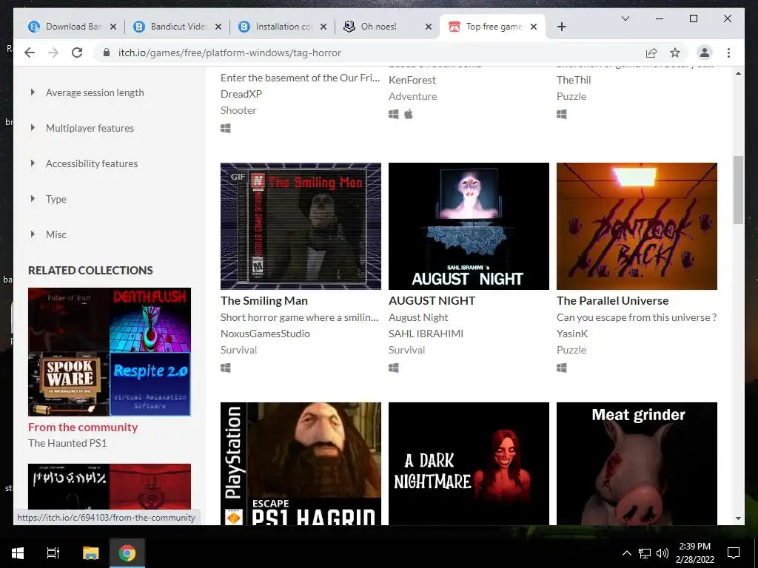Close the Oh noes! tab

[x=429, y=27]
